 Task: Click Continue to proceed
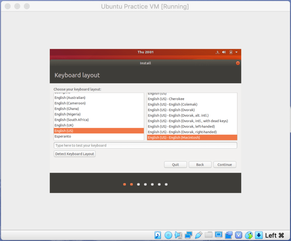tap(225, 165)
